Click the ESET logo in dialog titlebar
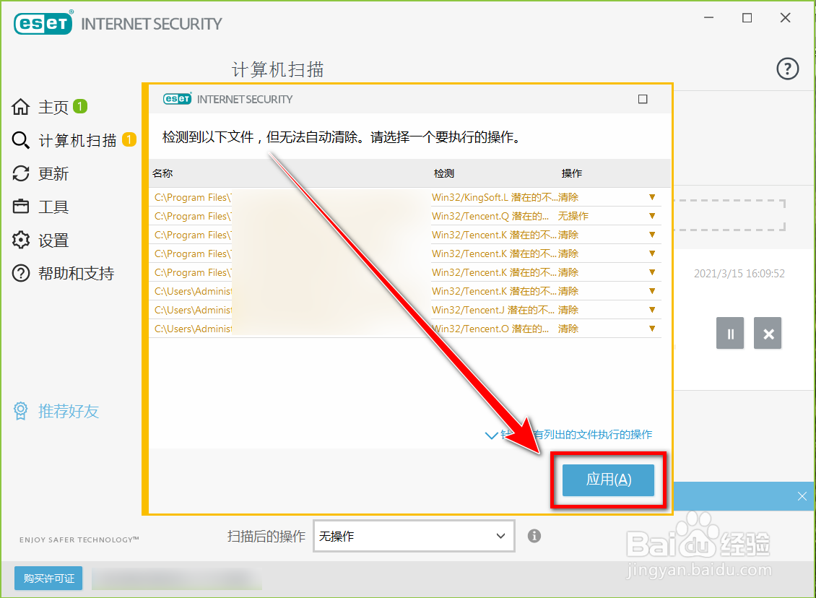Viewport: 816px width, 598px height. [178, 99]
